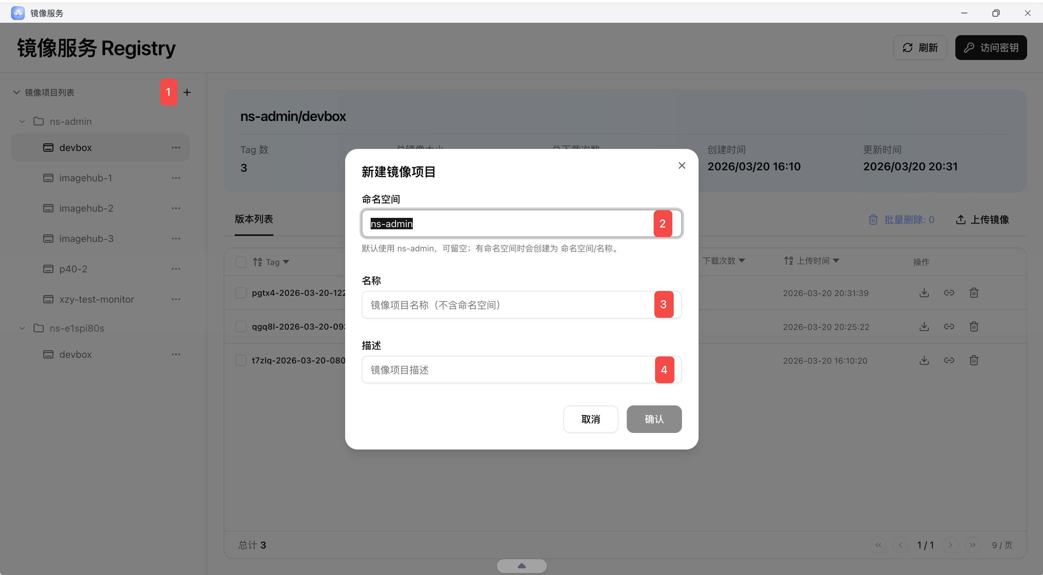Image resolution: width=1043 pixels, height=575 pixels.
Task: Collapse the ns-admin folder chevron
Action: point(22,121)
